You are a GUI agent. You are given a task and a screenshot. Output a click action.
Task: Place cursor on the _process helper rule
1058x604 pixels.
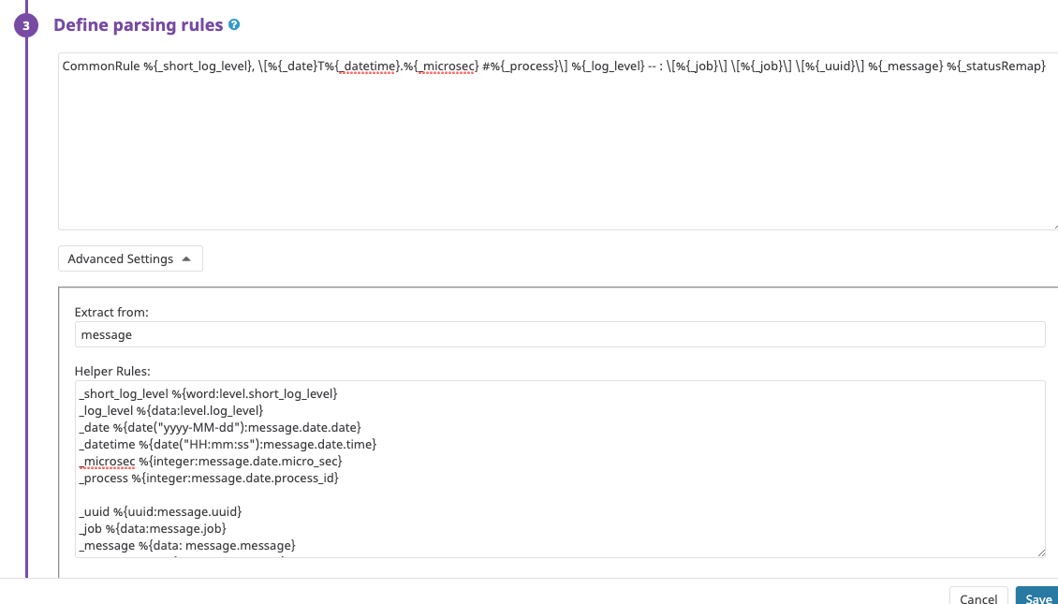tap(209, 478)
